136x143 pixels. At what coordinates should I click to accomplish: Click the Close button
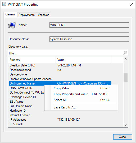point(123,137)
